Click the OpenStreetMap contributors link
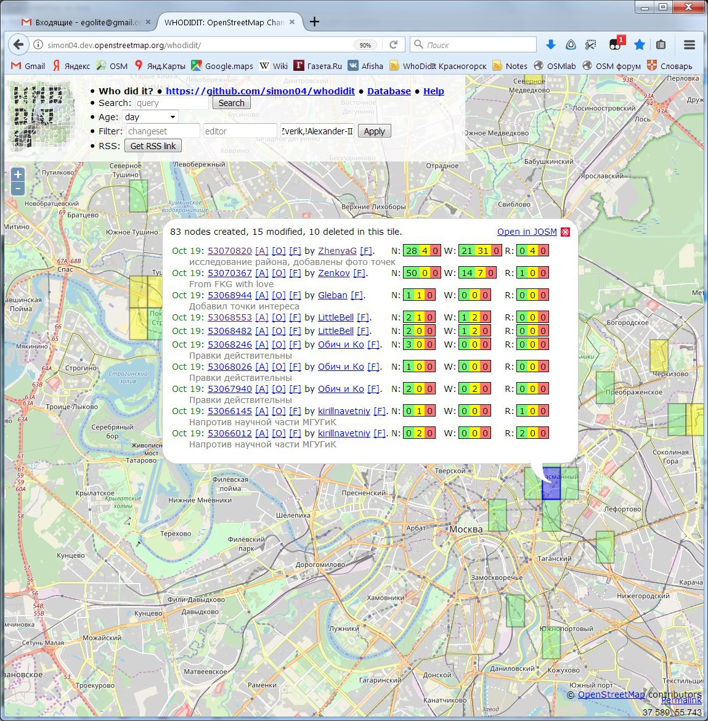Image resolution: width=708 pixels, height=721 pixels. [611, 694]
